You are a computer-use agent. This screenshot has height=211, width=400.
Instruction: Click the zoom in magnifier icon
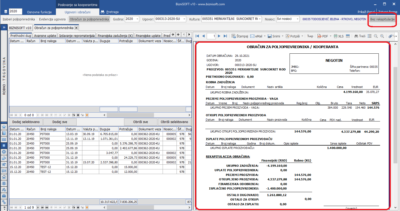pos(382,36)
